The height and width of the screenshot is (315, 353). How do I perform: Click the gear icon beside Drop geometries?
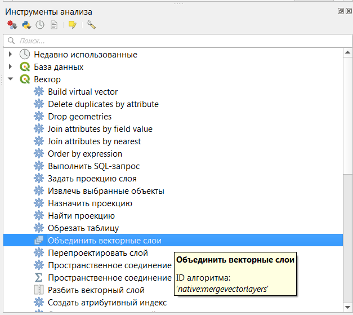(x=39, y=117)
